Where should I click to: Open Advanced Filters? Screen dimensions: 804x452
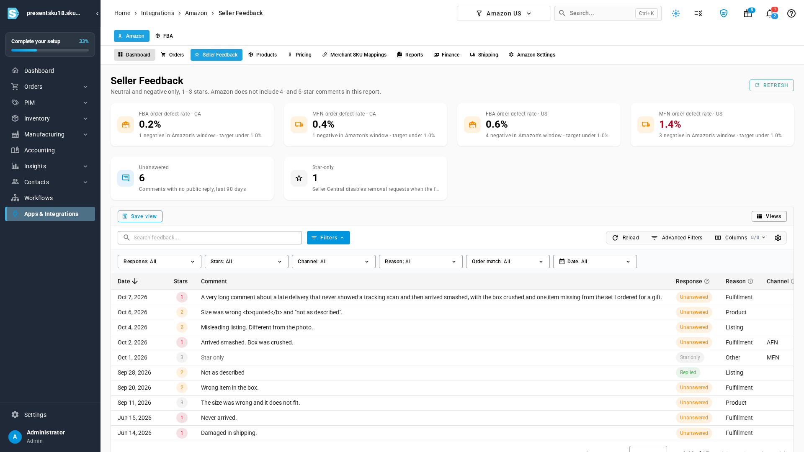pyautogui.click(x=677, y=238)
